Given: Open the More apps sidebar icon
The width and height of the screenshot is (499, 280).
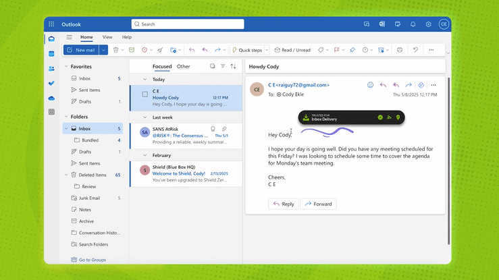Looking at the screenshot, I should pyautogui.click(x=51, y=112).
